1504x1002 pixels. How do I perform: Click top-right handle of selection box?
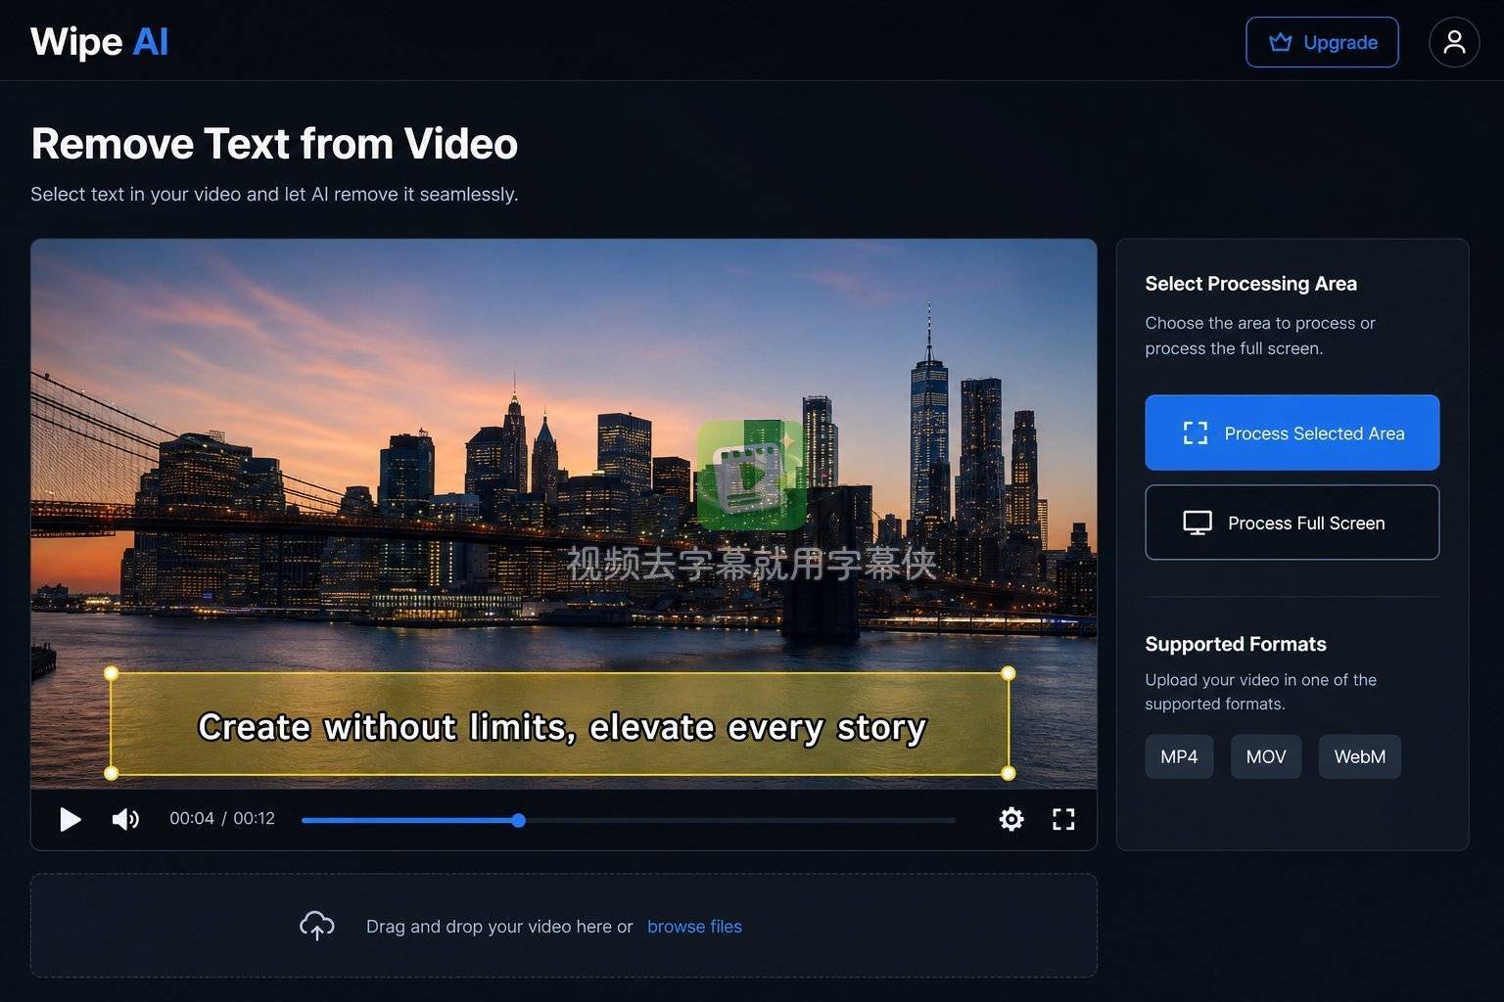[x=1009, y=673]
